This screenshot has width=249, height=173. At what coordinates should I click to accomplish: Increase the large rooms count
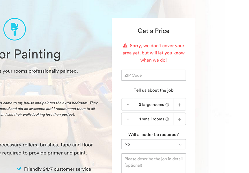tap(180, 105)
